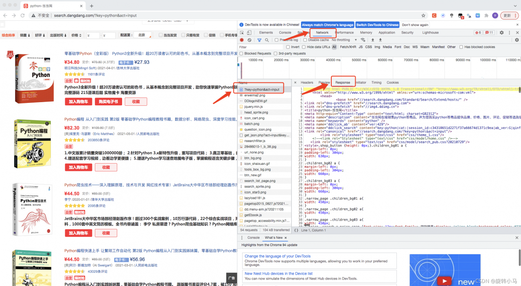Open the Chrome profile avatar
This screenshot has height=286, width=521.
point(495,15)
